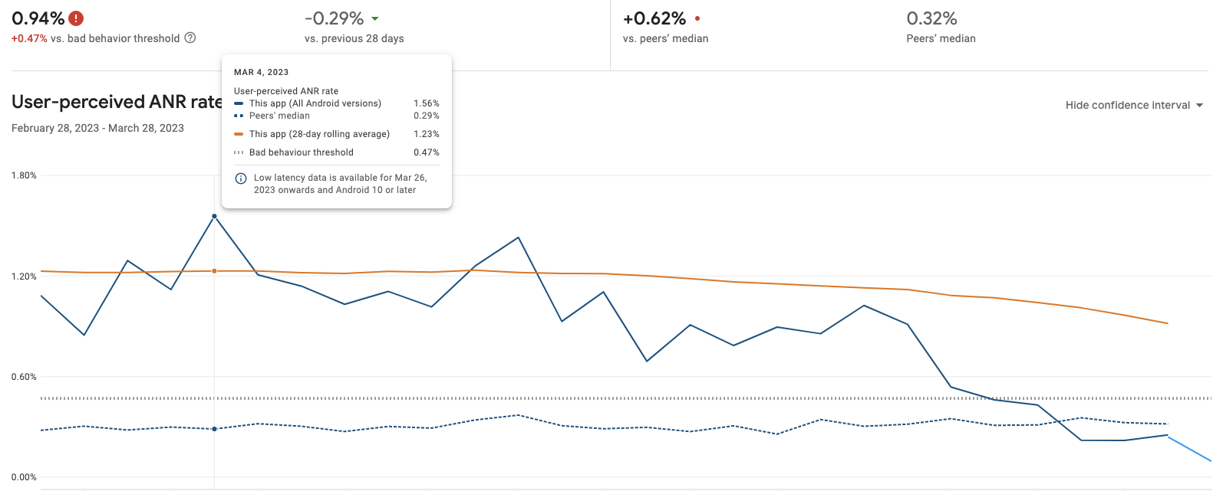
Task: Select the Peers' median 0.32% metric card
Action: [x=941, y=27]
